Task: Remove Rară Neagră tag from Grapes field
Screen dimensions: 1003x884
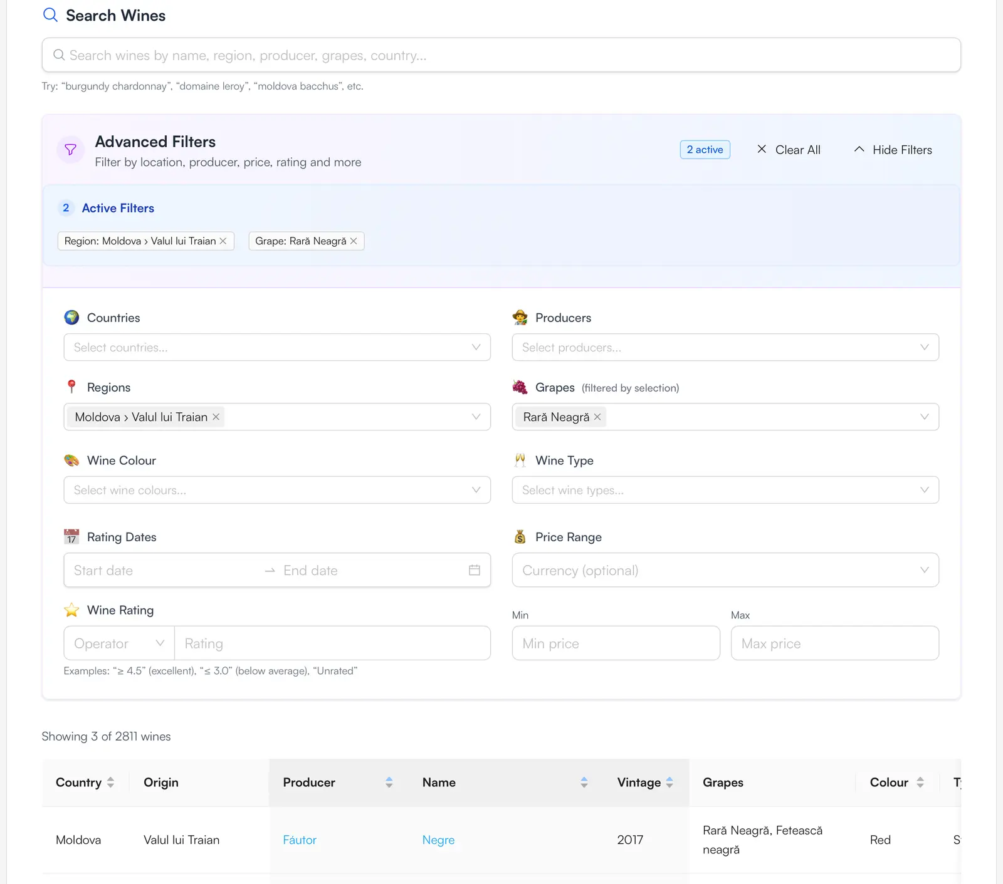Action: click(597, 417)
